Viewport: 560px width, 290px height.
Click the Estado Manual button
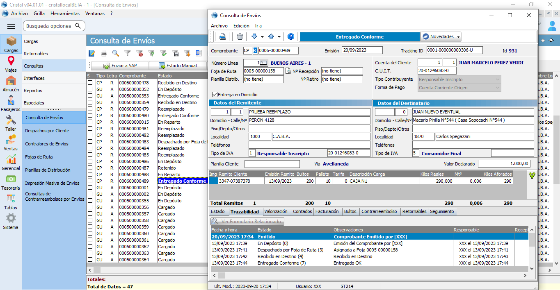click(177, 66)
